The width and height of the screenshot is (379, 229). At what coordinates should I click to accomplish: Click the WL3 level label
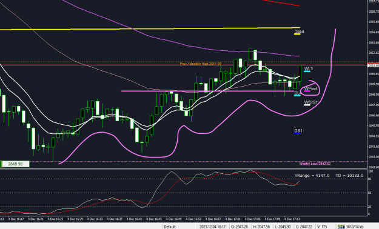308,69
